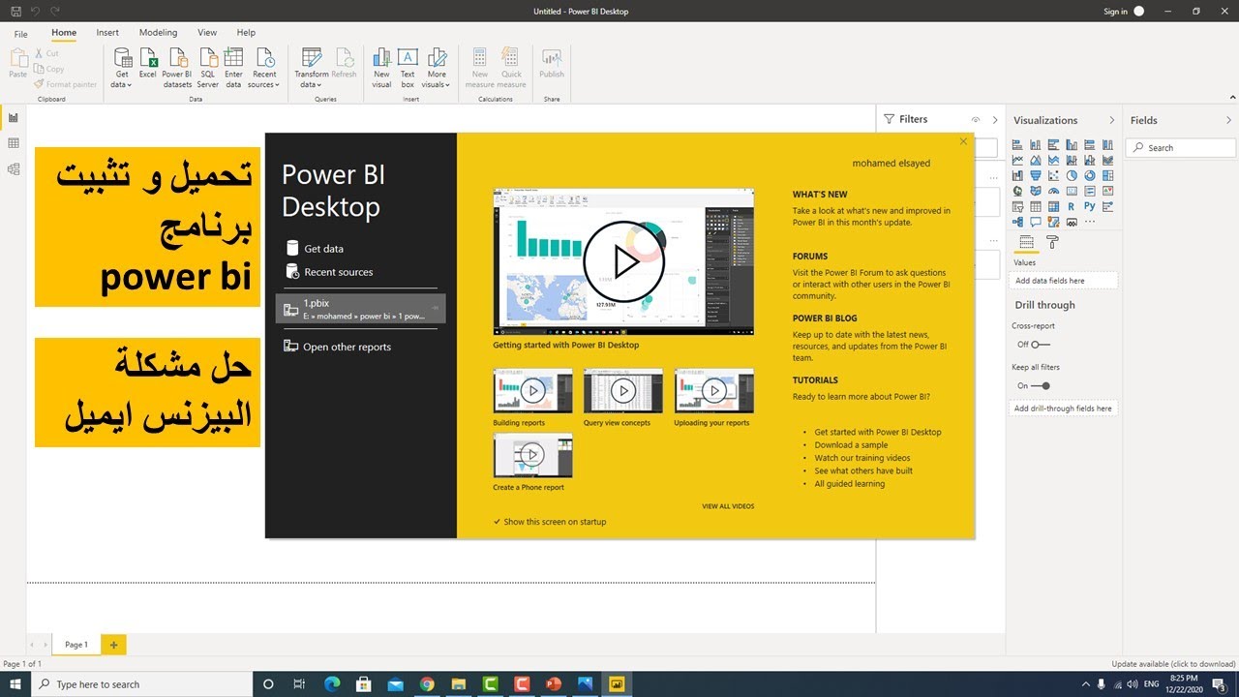Select the Python visual icon

(1090, 206)
